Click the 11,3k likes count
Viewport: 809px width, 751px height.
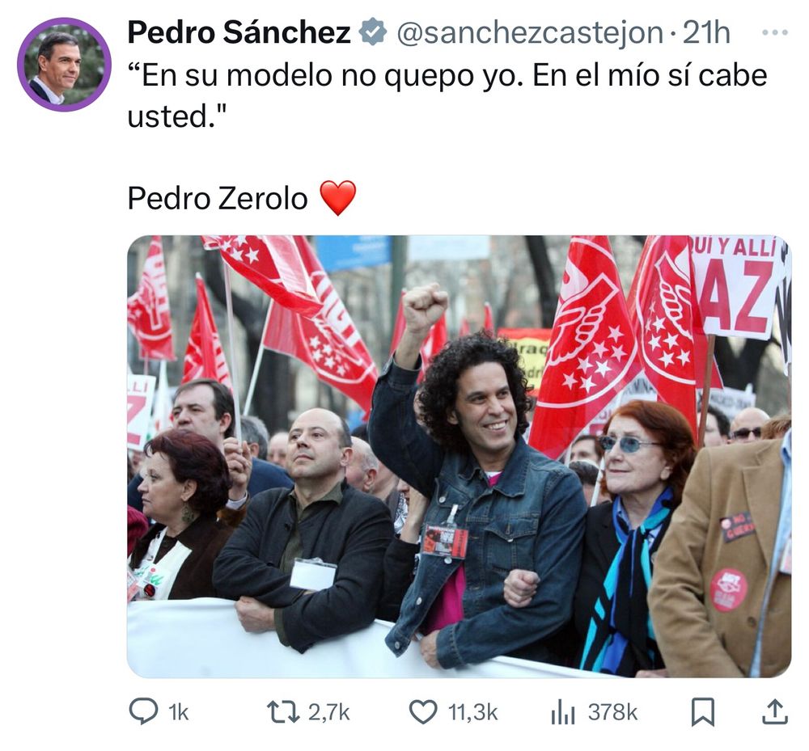[x=472, y=712]
